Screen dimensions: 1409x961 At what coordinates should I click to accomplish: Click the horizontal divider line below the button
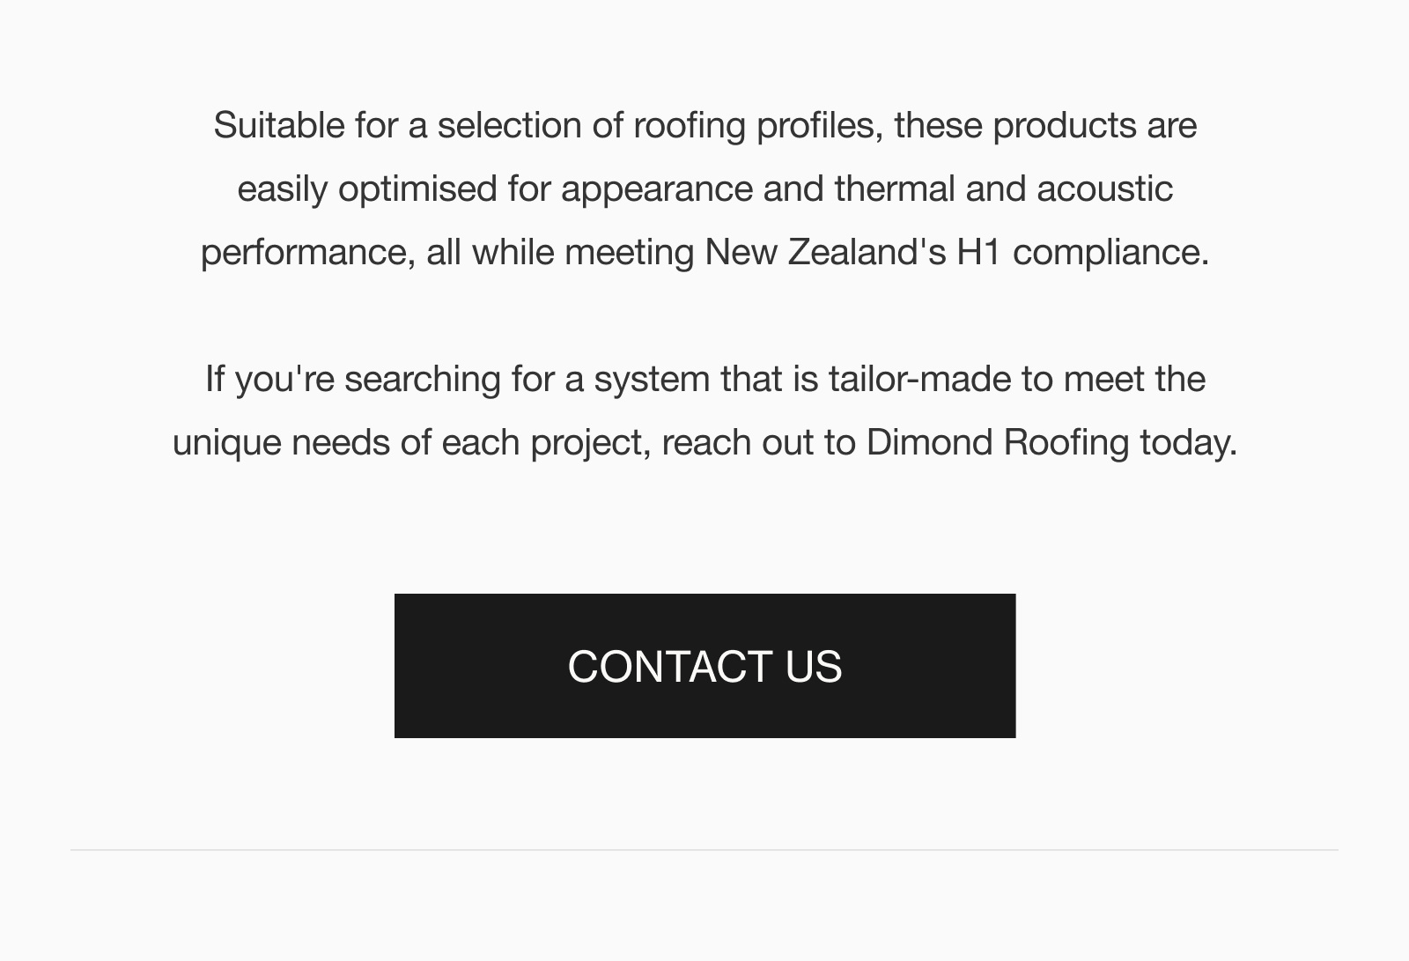click(x=704, y=850)
